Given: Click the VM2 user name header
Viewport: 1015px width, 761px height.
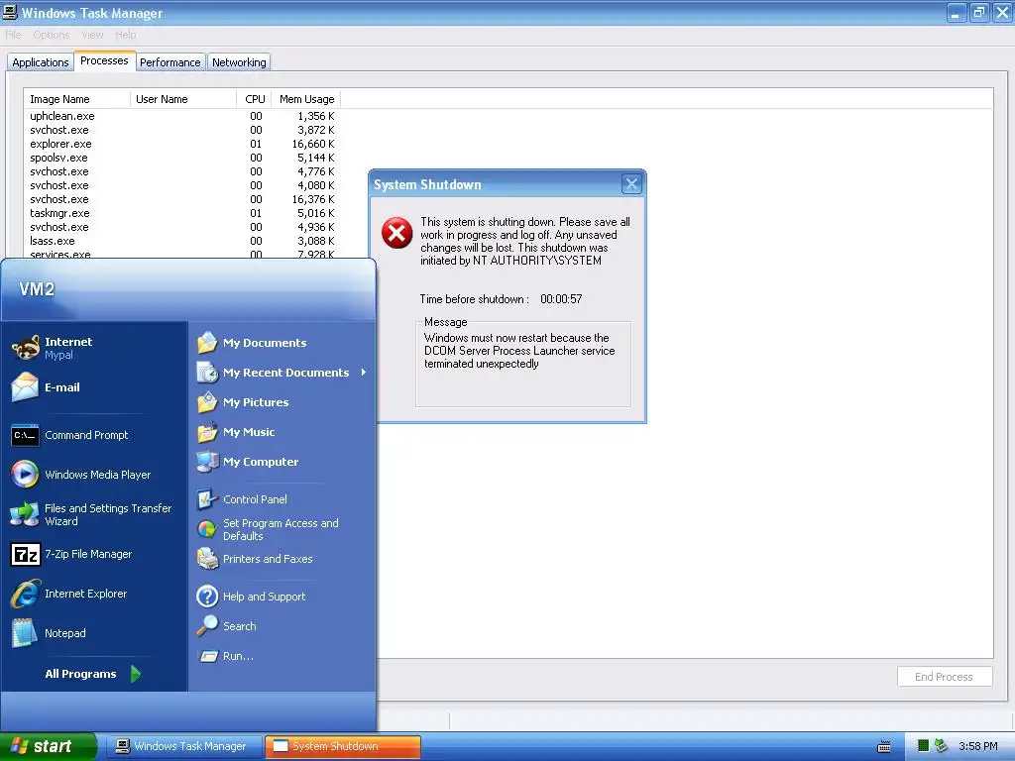Looking at the screenshot, I should [37, 288].
